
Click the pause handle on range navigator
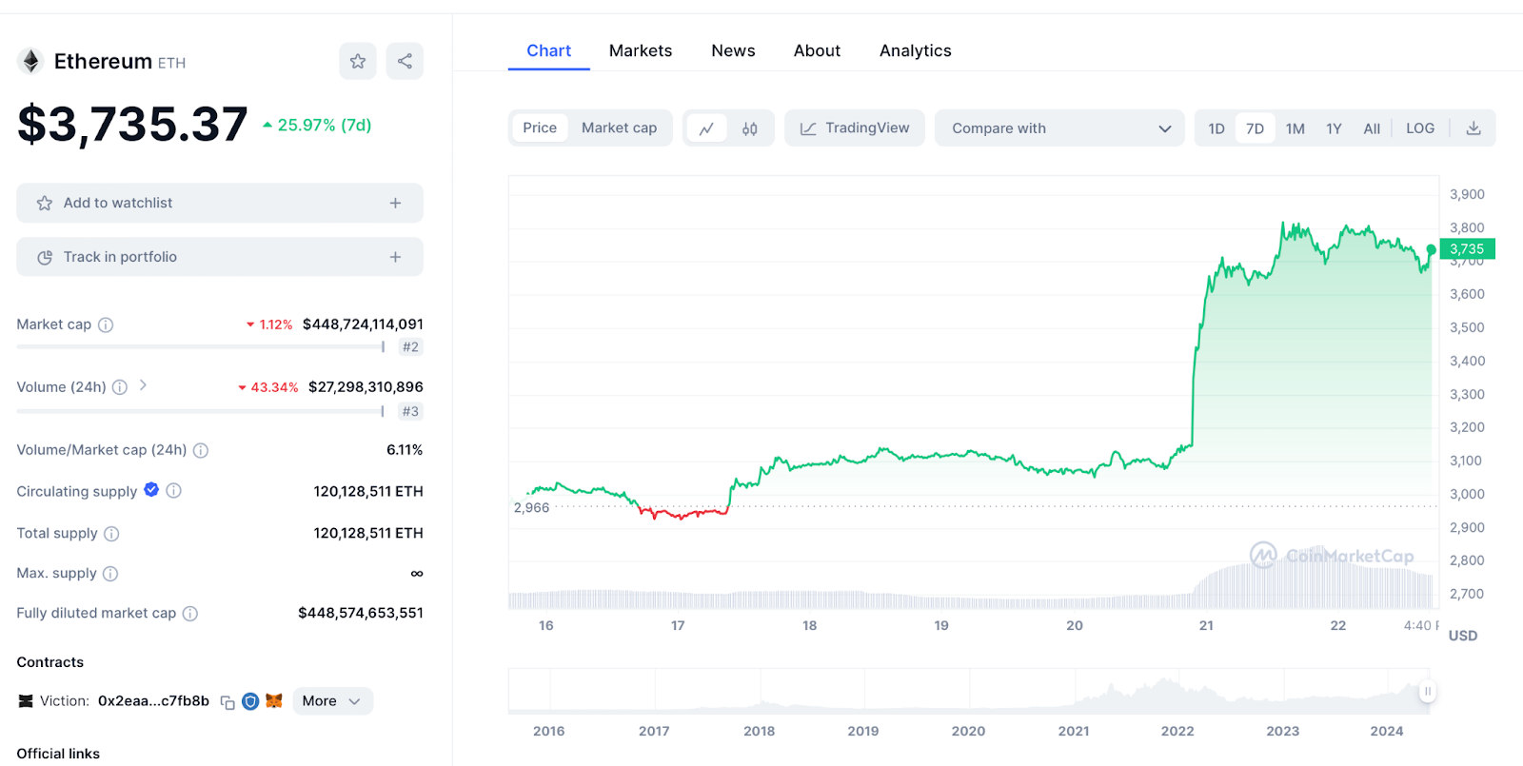tap(1427, 692)
